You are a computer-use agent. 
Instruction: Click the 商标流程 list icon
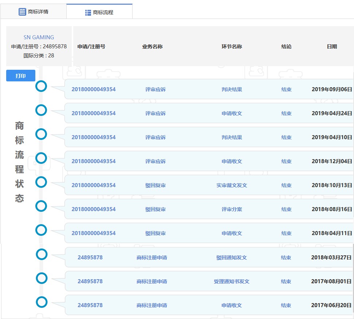[x=88, y=13]
